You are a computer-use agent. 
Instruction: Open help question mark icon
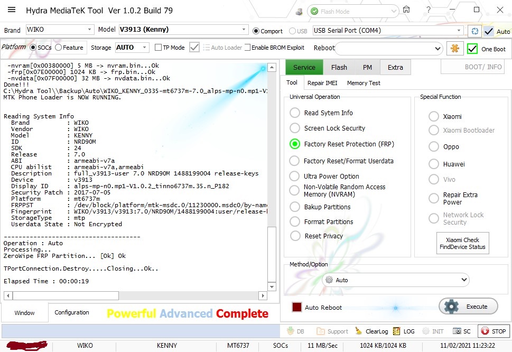[x=429, y=10]
